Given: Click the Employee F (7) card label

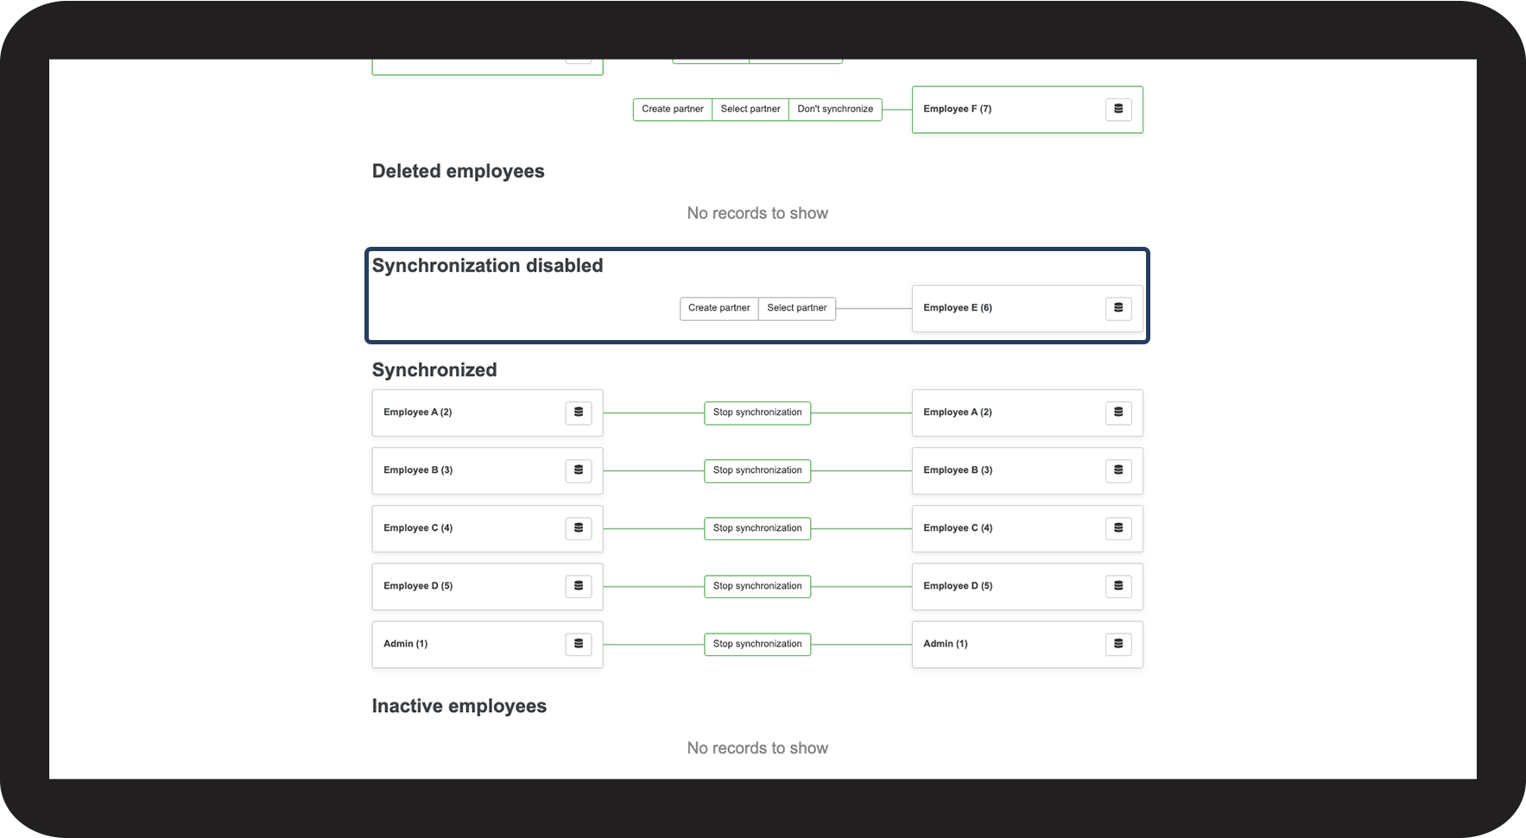Looking at the screenshot, I should tap(958, 110).
